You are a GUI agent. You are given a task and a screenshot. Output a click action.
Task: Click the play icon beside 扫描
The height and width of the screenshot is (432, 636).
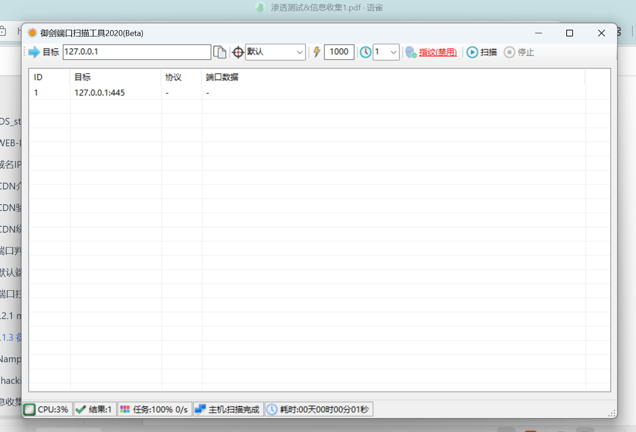coord(472,52)
